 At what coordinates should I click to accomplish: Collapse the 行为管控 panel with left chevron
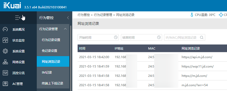coord(68,18)
